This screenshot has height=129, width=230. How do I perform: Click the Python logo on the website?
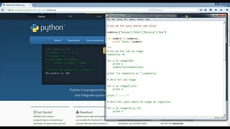click(x=48, y=28)
